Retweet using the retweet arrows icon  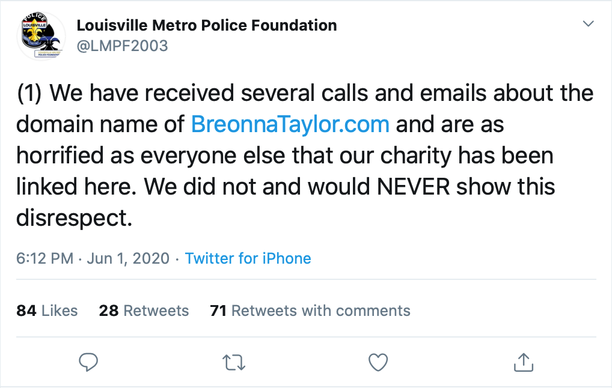[x=234, y=362]
